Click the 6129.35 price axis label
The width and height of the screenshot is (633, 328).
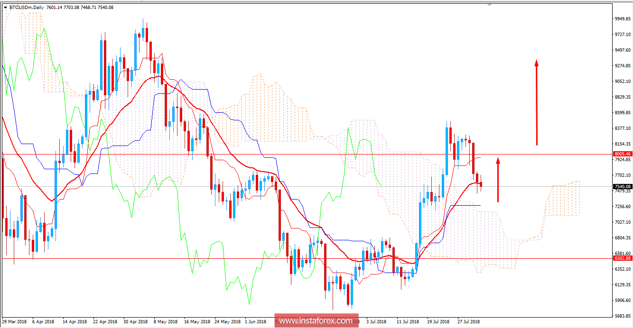click(622, 285)
